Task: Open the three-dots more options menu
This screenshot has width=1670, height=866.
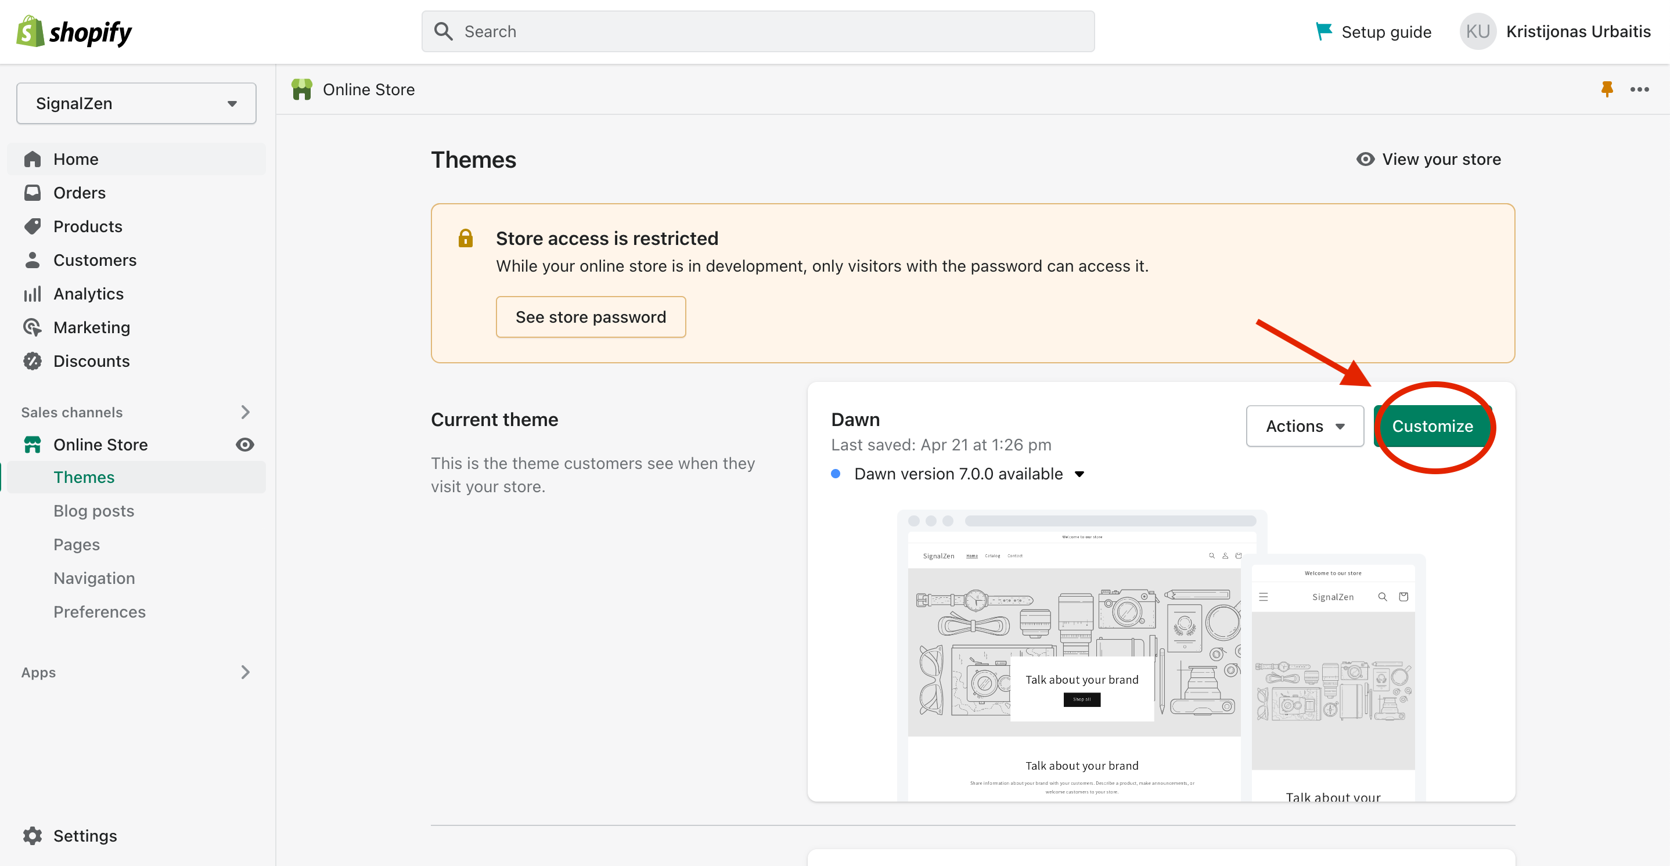Action: point(1639,89)
